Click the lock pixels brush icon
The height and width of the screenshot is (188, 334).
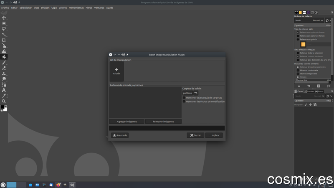(306, 105)
